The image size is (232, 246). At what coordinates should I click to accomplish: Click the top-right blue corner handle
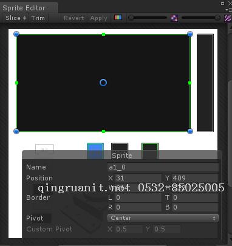[x=190, y=34]
